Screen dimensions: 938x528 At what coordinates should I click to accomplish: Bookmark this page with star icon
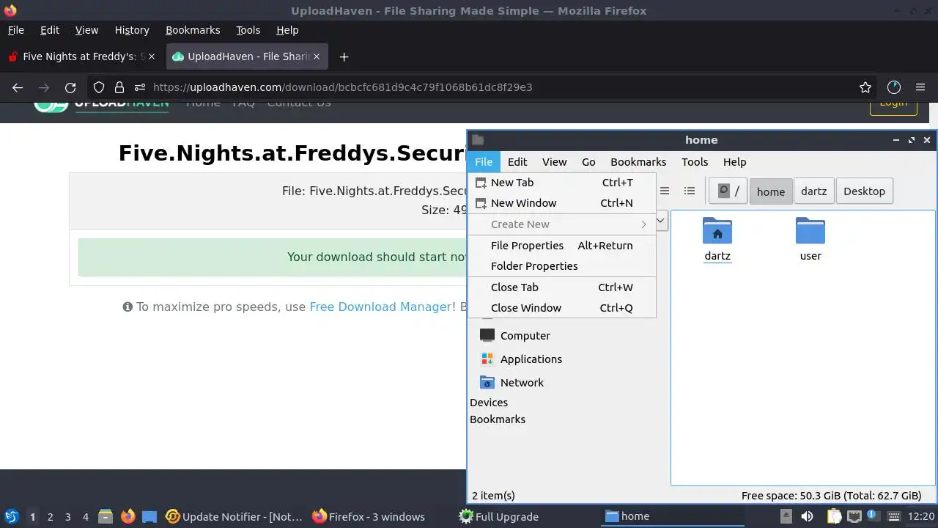[x=865, y=87]
